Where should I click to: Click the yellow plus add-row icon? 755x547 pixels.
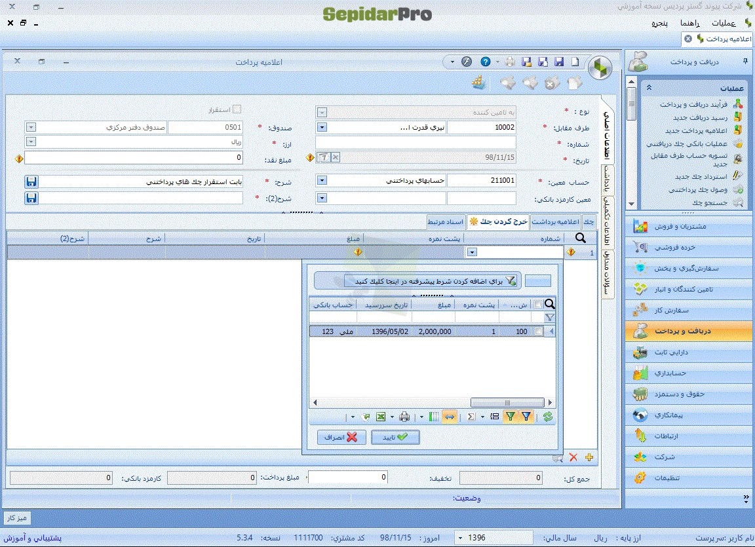(589, 457)
